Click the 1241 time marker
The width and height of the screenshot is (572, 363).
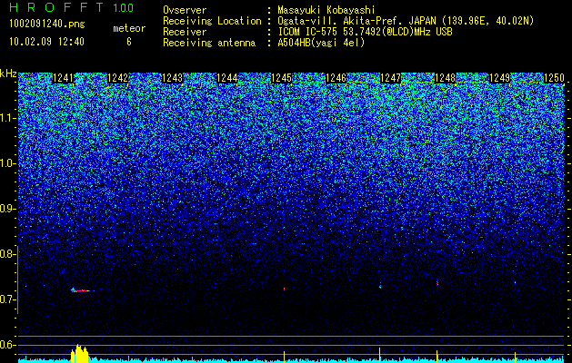point(63,78)
